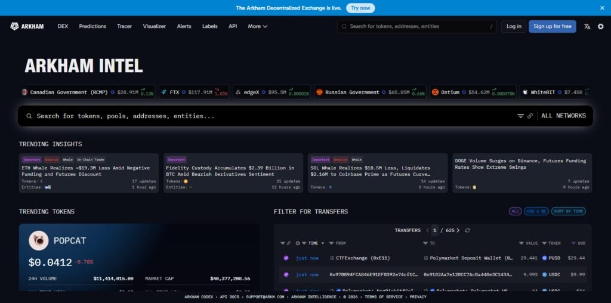
Task: Open the API page
Action: 233,26
